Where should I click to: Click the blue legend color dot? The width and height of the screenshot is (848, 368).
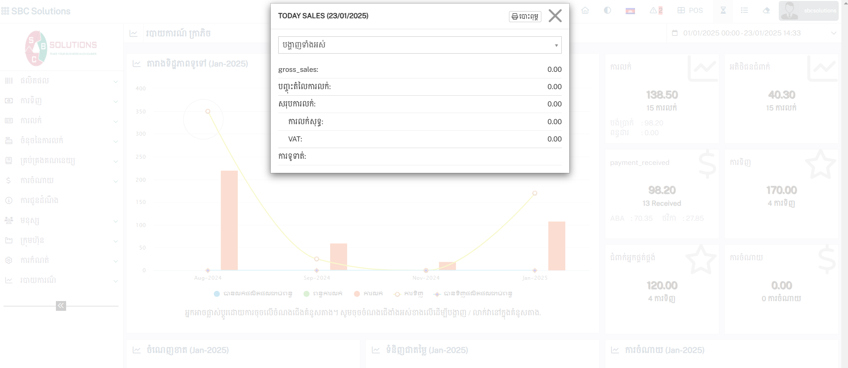point(217,294)
